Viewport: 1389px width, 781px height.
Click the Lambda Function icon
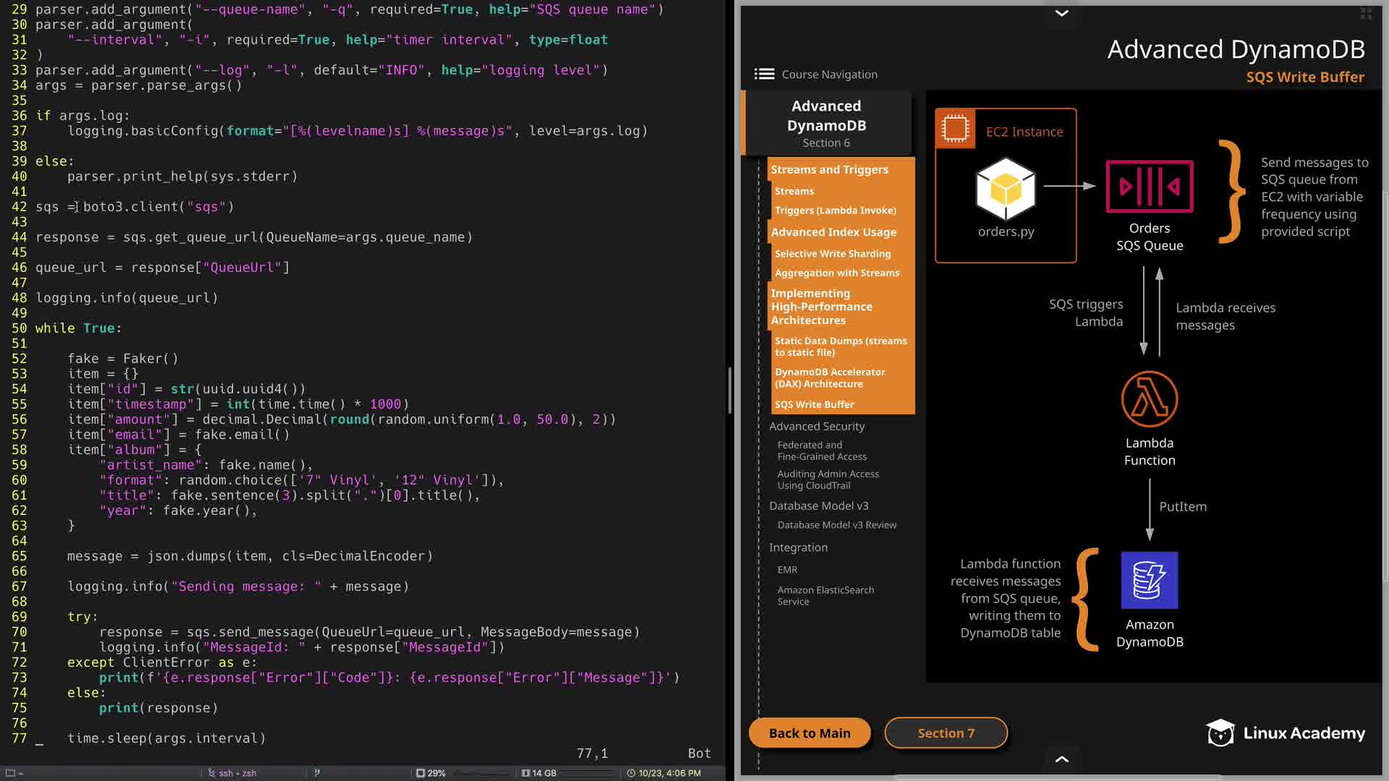pos(1149,399)
